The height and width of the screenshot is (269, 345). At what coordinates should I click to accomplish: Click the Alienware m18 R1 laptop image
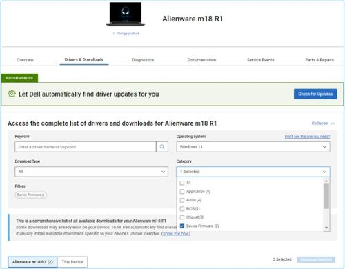coord(126,14)
